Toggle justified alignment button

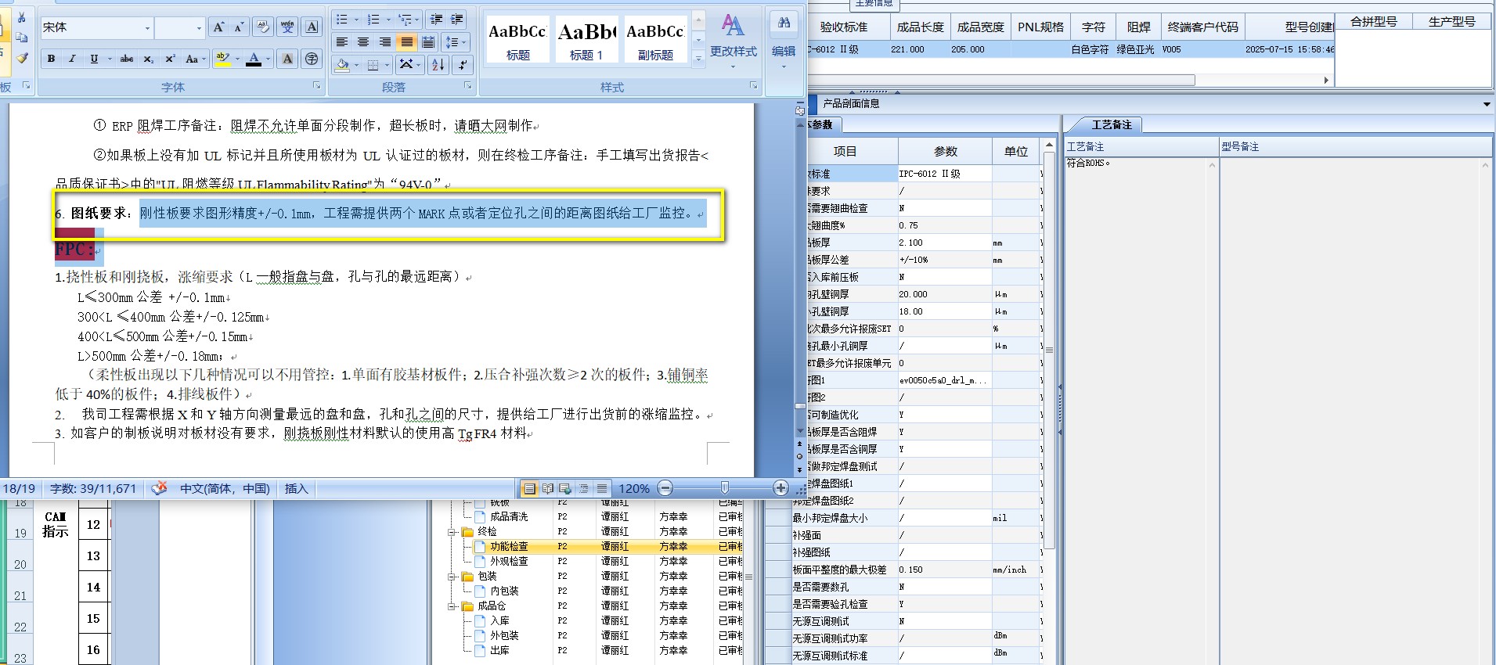(406, 42)
